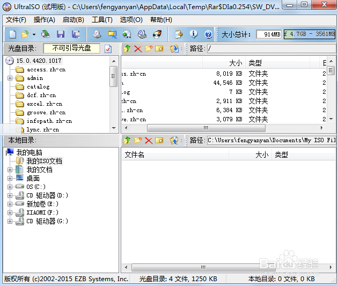Viewport: 338px width, 286px height.
Task: Select the excel.zh-cn folder in tree
Action: pyautogui.click(x=45, y=104)
